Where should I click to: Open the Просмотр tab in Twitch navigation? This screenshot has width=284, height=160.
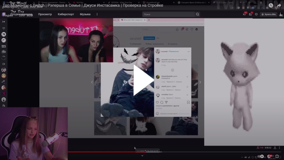pyautogui.click(x=45, y=14)
